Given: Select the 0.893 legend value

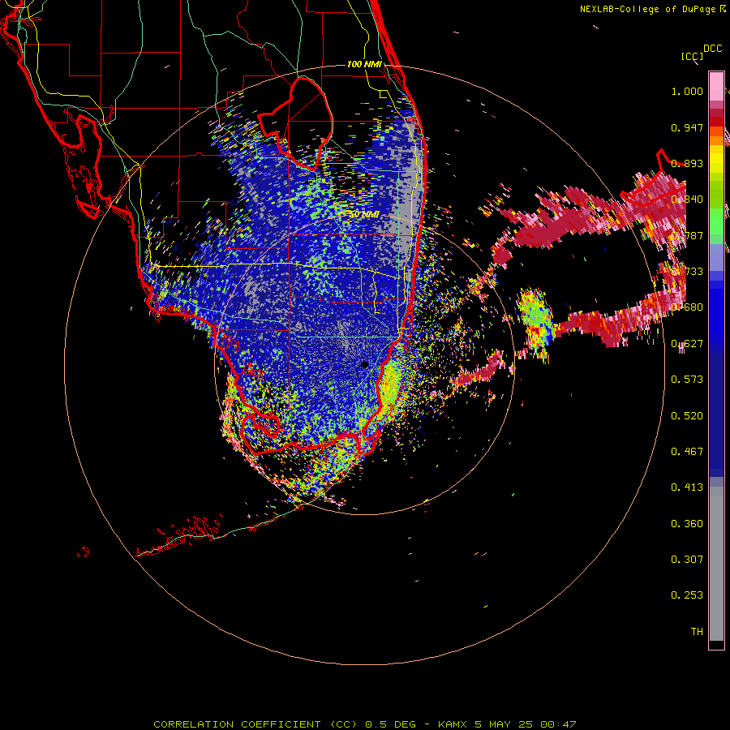Looking at the screenshot, I should coord(687,163).
